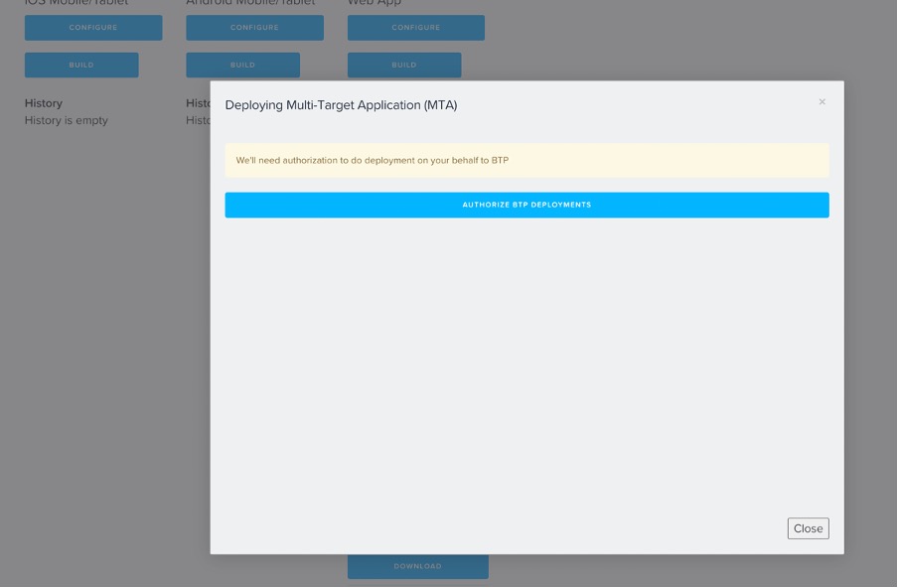Start Build under iOS Mobile/Tablet
The width and height of the screenshot is (898, 588).
click(x=81, y=66)
